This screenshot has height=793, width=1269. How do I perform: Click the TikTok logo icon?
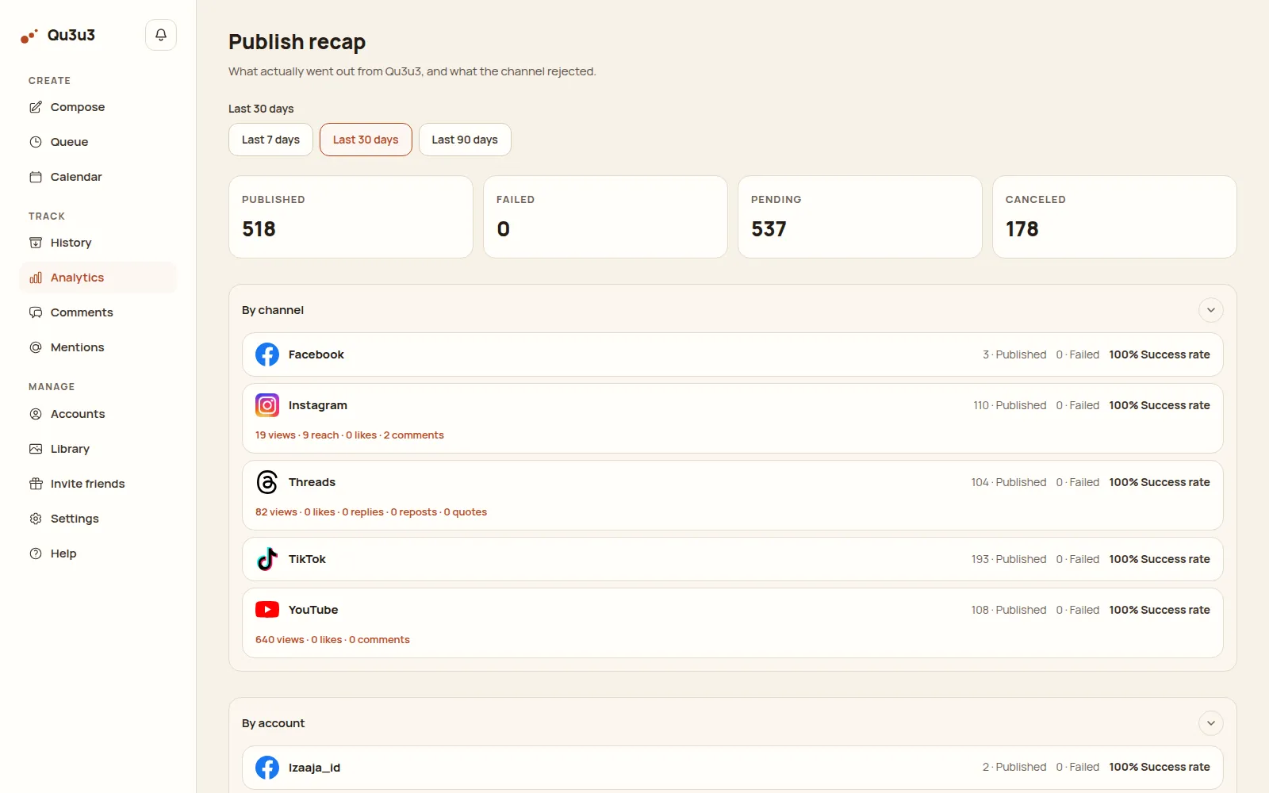(267, 559)
